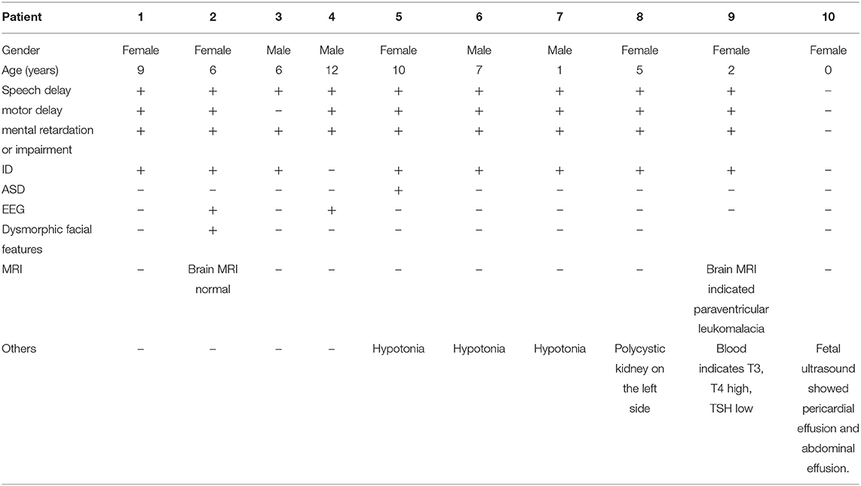Screen dimensions: 861x486
Task: Select the "Others" row label
Action: coord(20,348)
